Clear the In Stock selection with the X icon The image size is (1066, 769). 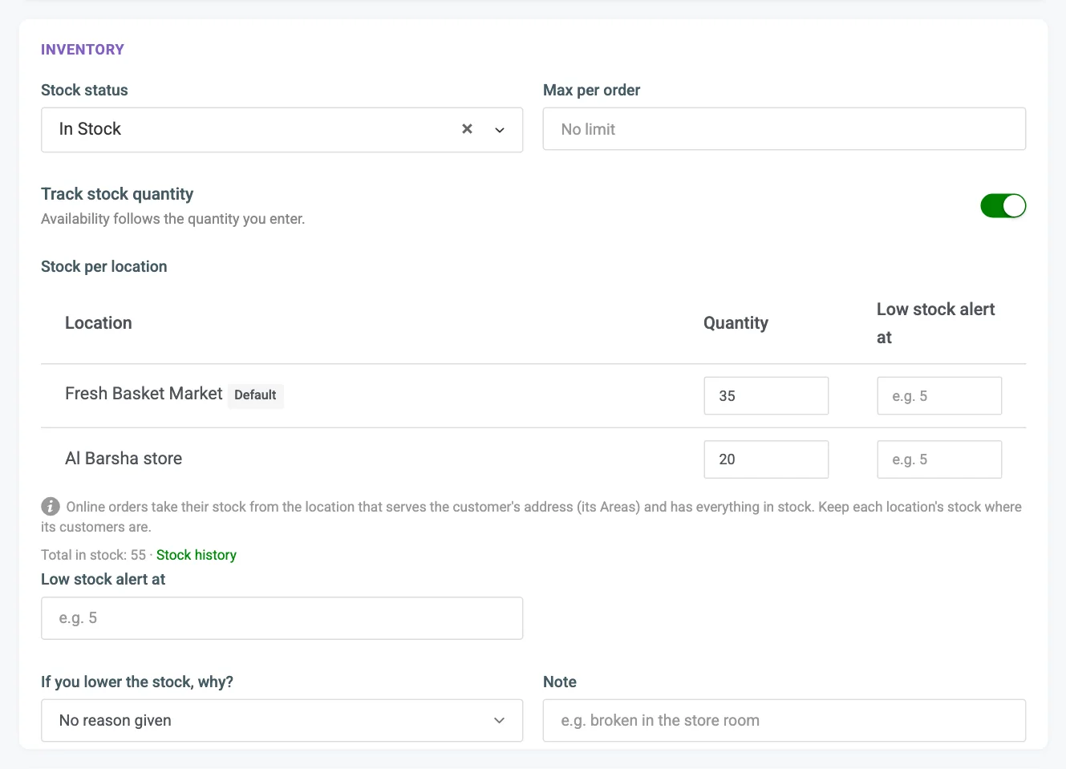coord(467,129)
